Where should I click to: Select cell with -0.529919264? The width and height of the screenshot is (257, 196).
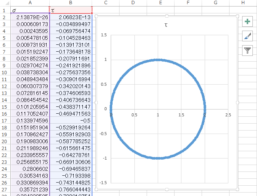click(71, 127)
